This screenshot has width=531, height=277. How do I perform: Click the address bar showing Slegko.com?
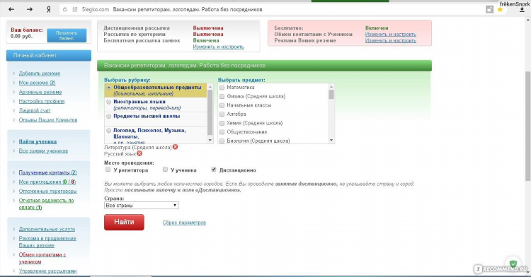(271, 9)
